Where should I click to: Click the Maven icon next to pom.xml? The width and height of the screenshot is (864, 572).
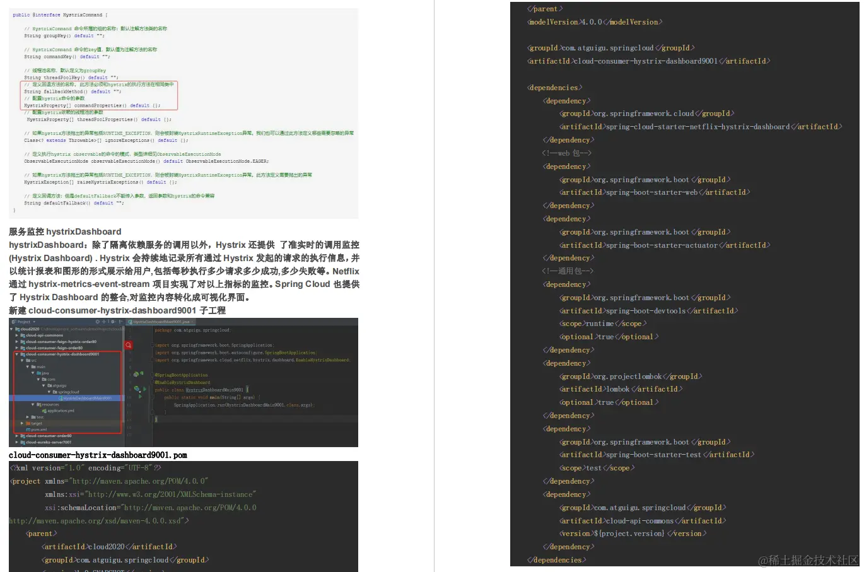(x=27, y=429)
